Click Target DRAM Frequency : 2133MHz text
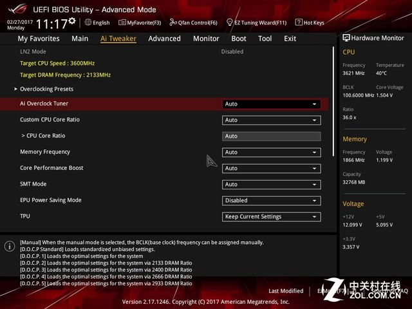This screenshot has width=412, height=309. pos(66,75)
